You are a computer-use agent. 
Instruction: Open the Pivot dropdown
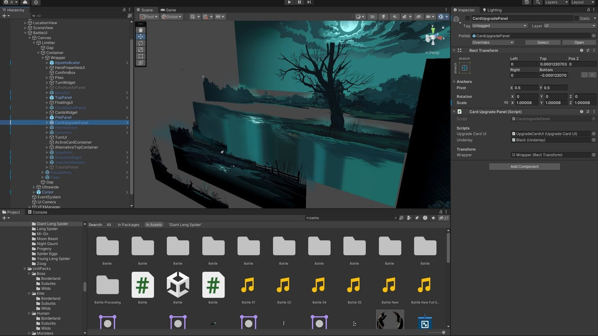click(x=149, y=17)
